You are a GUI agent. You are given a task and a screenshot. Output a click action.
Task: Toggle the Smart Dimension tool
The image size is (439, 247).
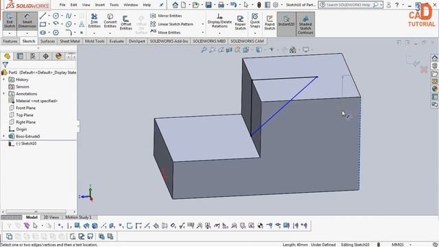tap(27, 21)
